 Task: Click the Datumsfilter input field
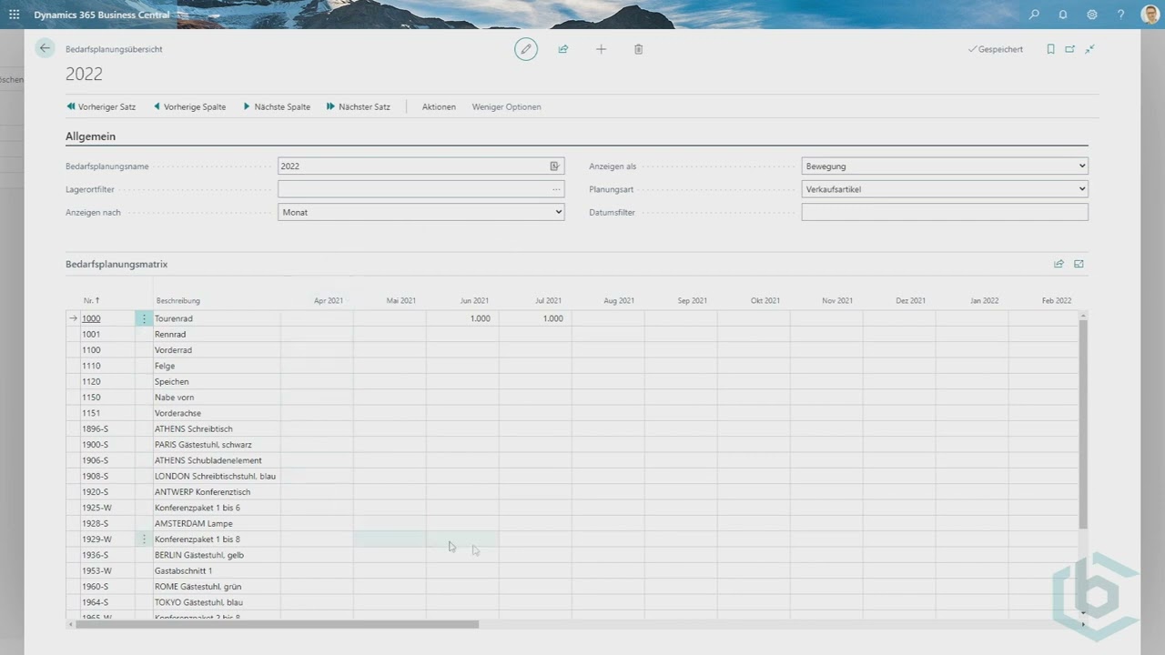(944, 212)
